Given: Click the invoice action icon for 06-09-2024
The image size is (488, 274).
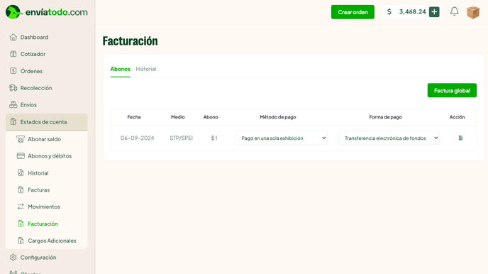Looking at the screenshot, I should 460,138.
